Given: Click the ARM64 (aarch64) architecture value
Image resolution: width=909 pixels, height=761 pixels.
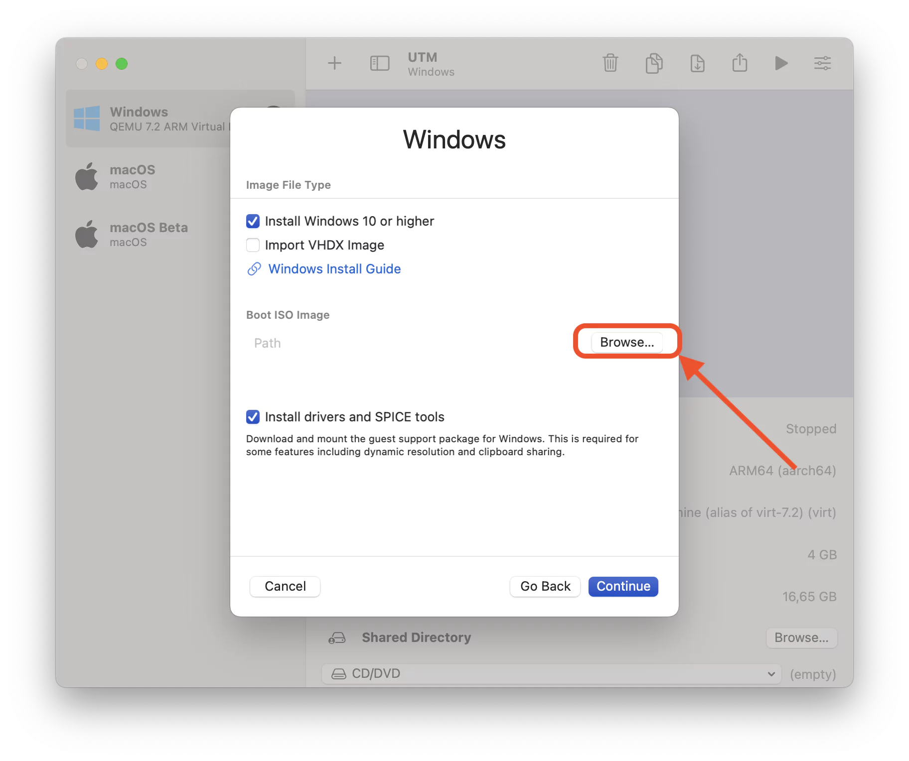Looking at the screenshot, I should 782,471.
